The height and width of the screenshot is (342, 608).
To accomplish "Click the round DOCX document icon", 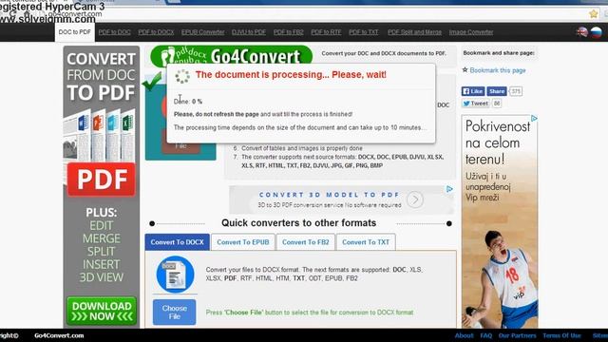I will [175, 275].
